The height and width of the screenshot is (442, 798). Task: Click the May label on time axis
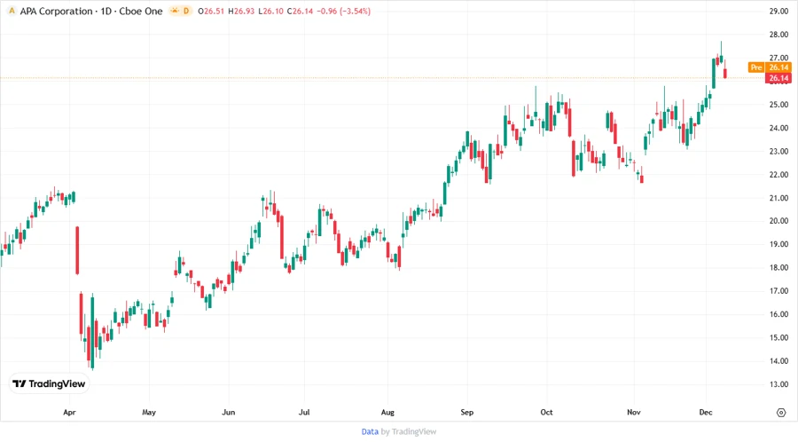point(149,413)
